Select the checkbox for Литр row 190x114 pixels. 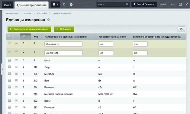click(9, 67)
